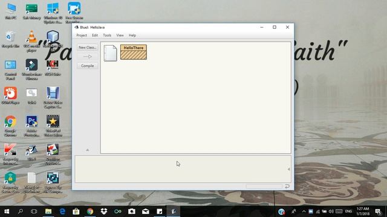Open the Edit menu
The height and width of the screenshot is (217, 387).
click(95, 36)
